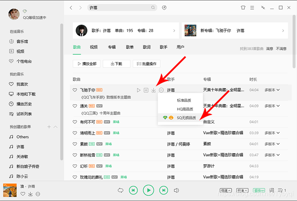Viewport: 297px width, 201px height.
Task: Open 播放历史 in the sidebar
Action: (x=21, y=104)
